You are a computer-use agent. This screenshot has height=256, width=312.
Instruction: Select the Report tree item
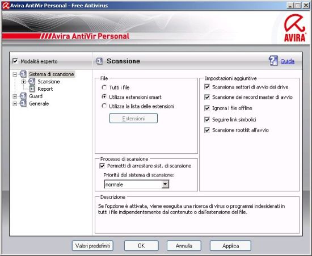click(x=45, y=89)
